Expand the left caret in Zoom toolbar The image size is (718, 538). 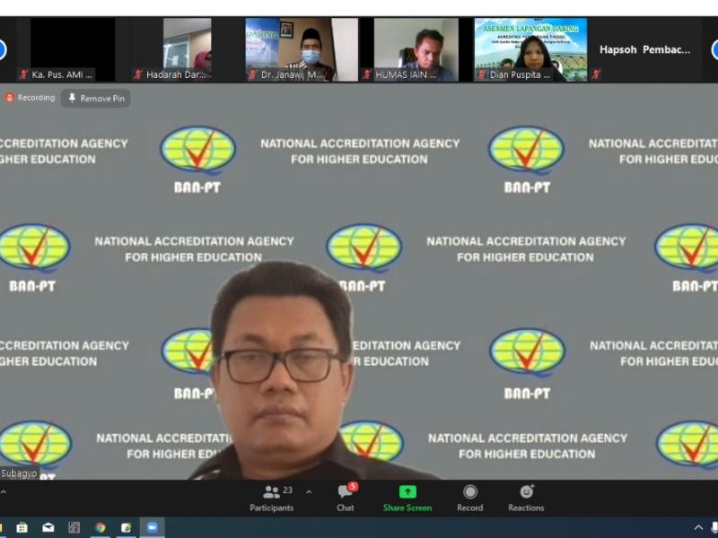pyautogui.click(x=4, y=492)
